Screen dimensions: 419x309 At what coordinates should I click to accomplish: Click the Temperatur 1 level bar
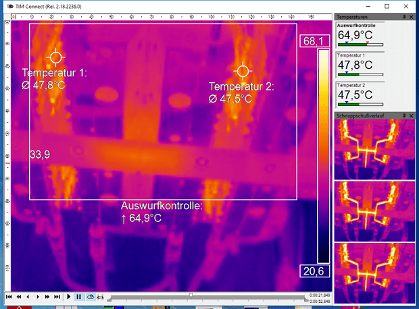pos(360,74)
